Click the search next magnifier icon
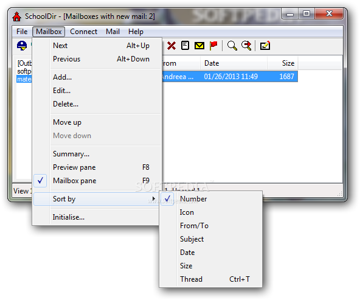This screenshot has height=300, width=360. (x=246, y=46)
